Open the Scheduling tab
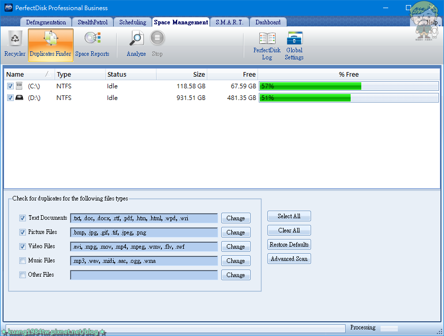 click(132, 22)
